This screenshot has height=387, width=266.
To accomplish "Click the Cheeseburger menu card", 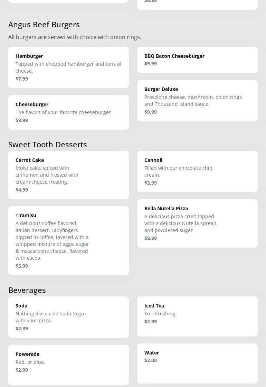I will click(x=68, y=112).
